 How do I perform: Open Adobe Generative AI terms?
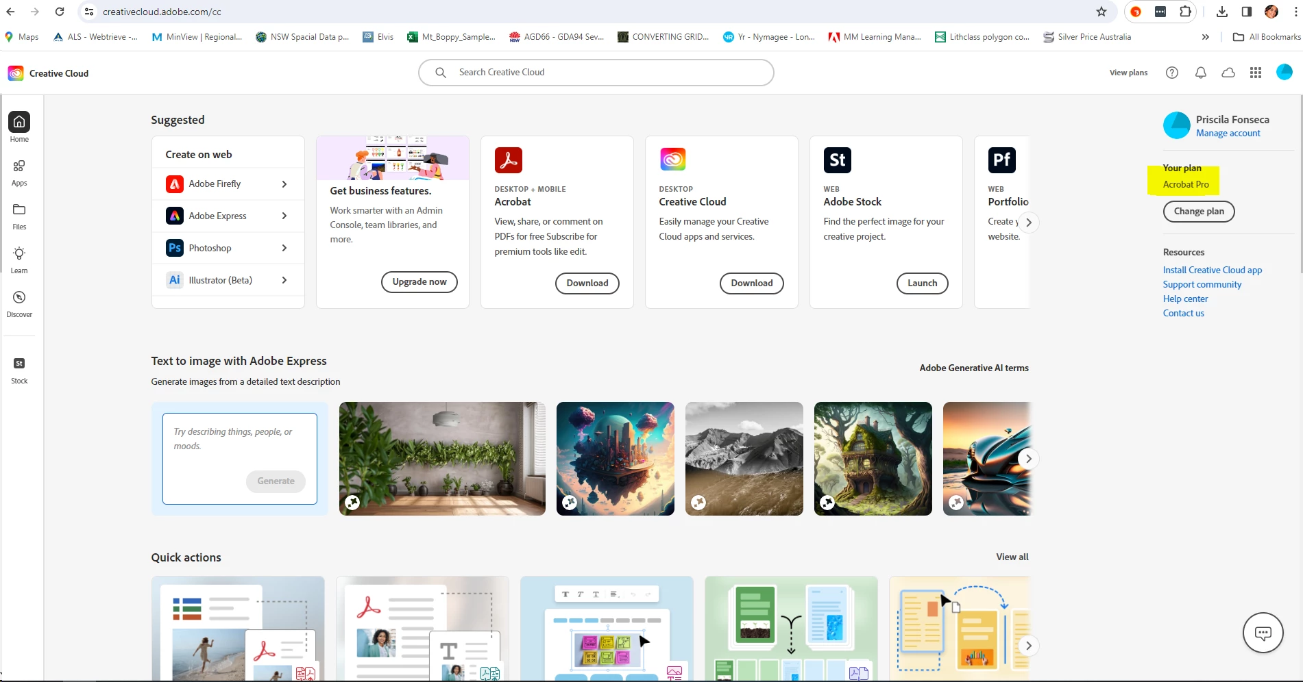[x=974, y=368]
